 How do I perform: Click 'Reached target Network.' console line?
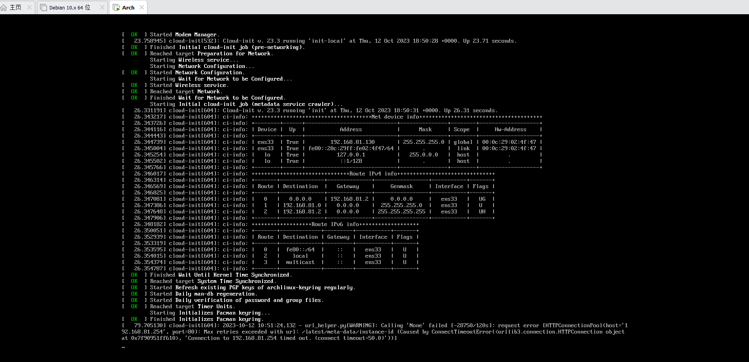[172, 92]
